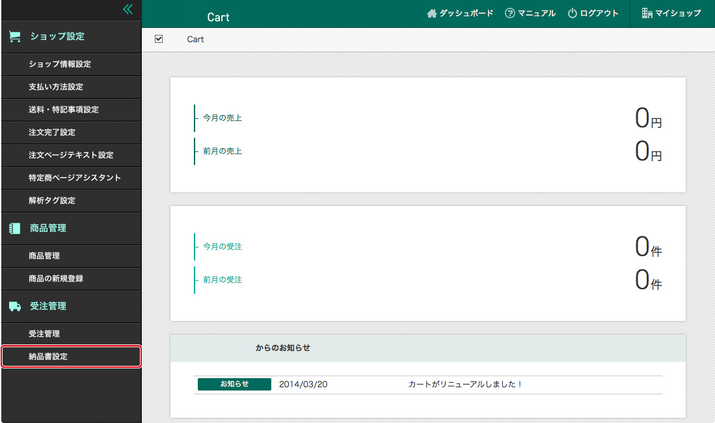Open 商品管理 sub-item in the sidebar
715x423 pixels.
[72, 256]
